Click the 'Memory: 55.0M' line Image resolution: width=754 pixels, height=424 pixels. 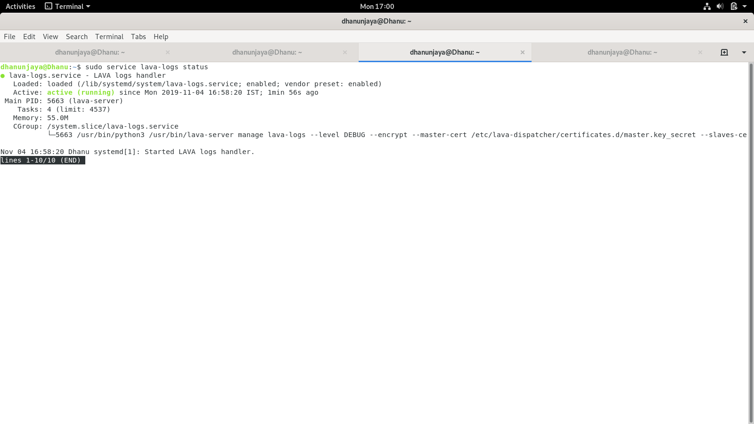pyautogui.click(x=41, y=118)
